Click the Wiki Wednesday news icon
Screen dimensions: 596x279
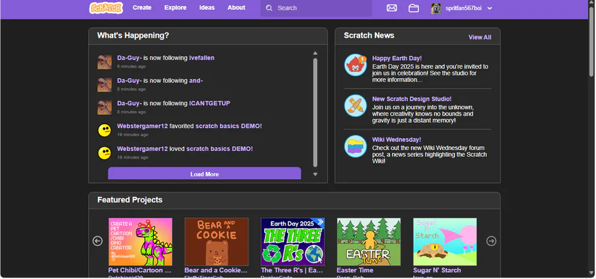point(356,146)
